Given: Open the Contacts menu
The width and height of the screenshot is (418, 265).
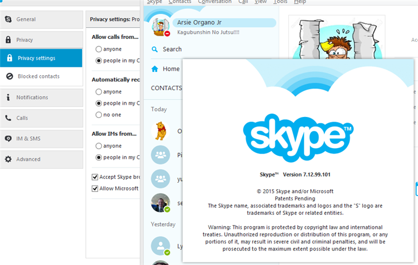Looking at the screenshot, I should (180, 2).
